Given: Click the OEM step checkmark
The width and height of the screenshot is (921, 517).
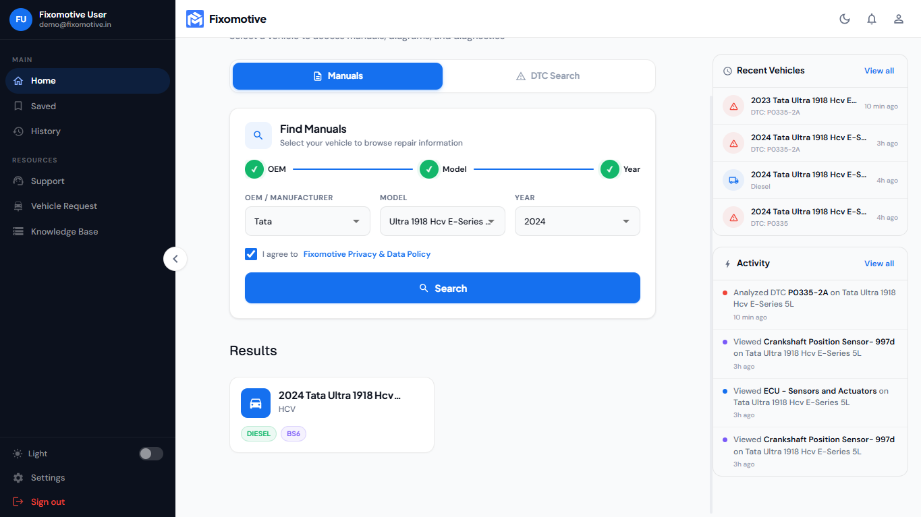Looking at the screenshot, I should (254, 169).
